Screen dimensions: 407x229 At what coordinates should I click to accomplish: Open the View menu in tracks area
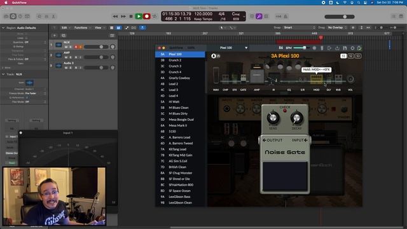pos(99,27)
